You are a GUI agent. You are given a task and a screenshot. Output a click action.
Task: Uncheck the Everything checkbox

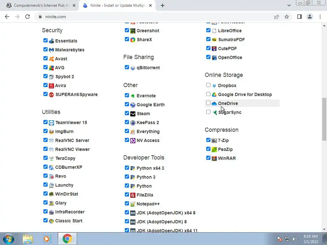coord(127,131)
